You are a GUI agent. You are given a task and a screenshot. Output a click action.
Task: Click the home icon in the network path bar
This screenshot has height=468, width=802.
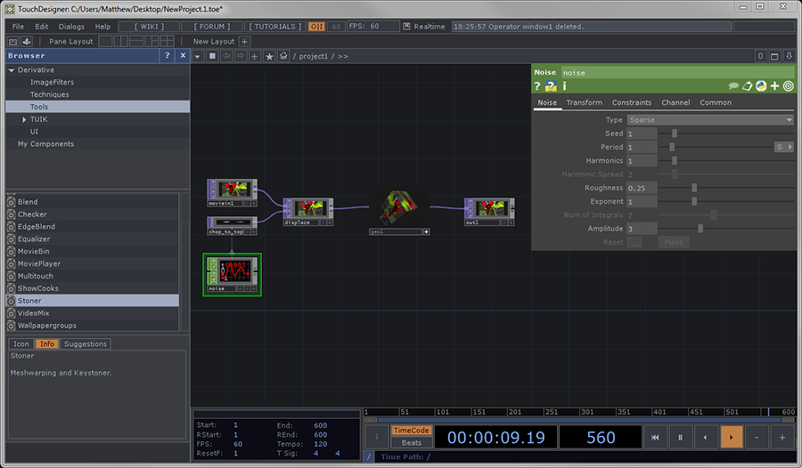[x=283, y=56]
